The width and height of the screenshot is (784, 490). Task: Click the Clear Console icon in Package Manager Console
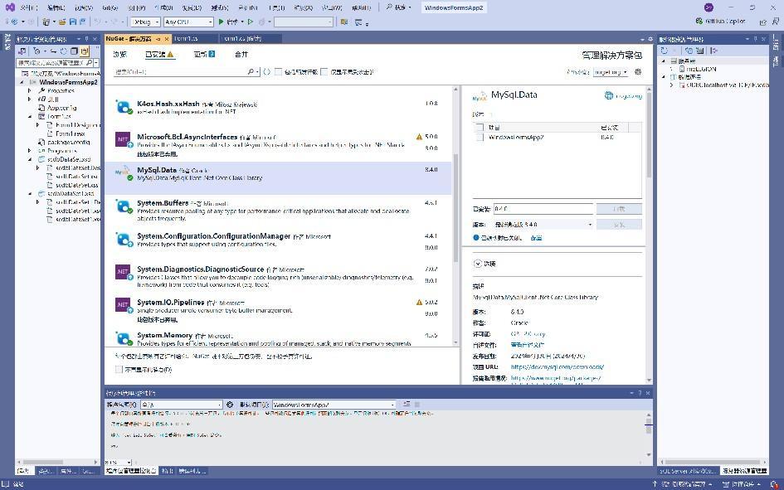click(407, 404)
